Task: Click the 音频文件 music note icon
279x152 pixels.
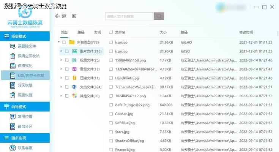Action: (x=74, y=69)
